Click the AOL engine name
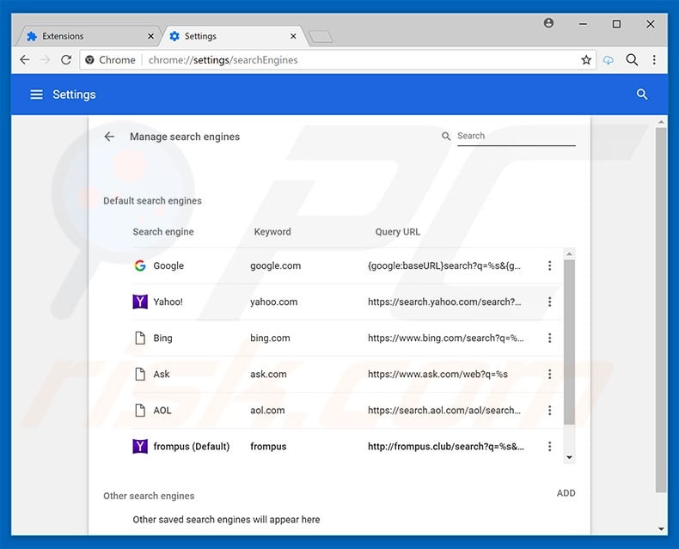 162,410
